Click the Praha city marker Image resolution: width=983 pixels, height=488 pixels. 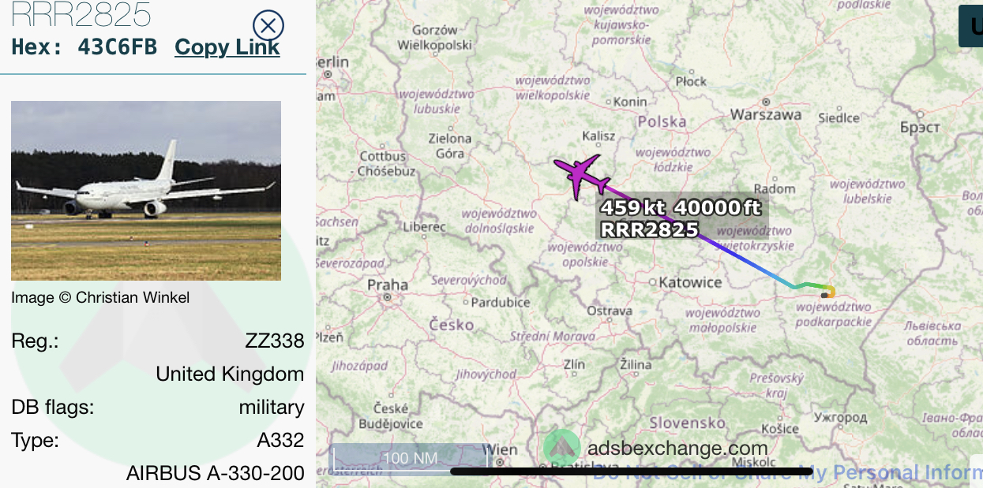388,298
